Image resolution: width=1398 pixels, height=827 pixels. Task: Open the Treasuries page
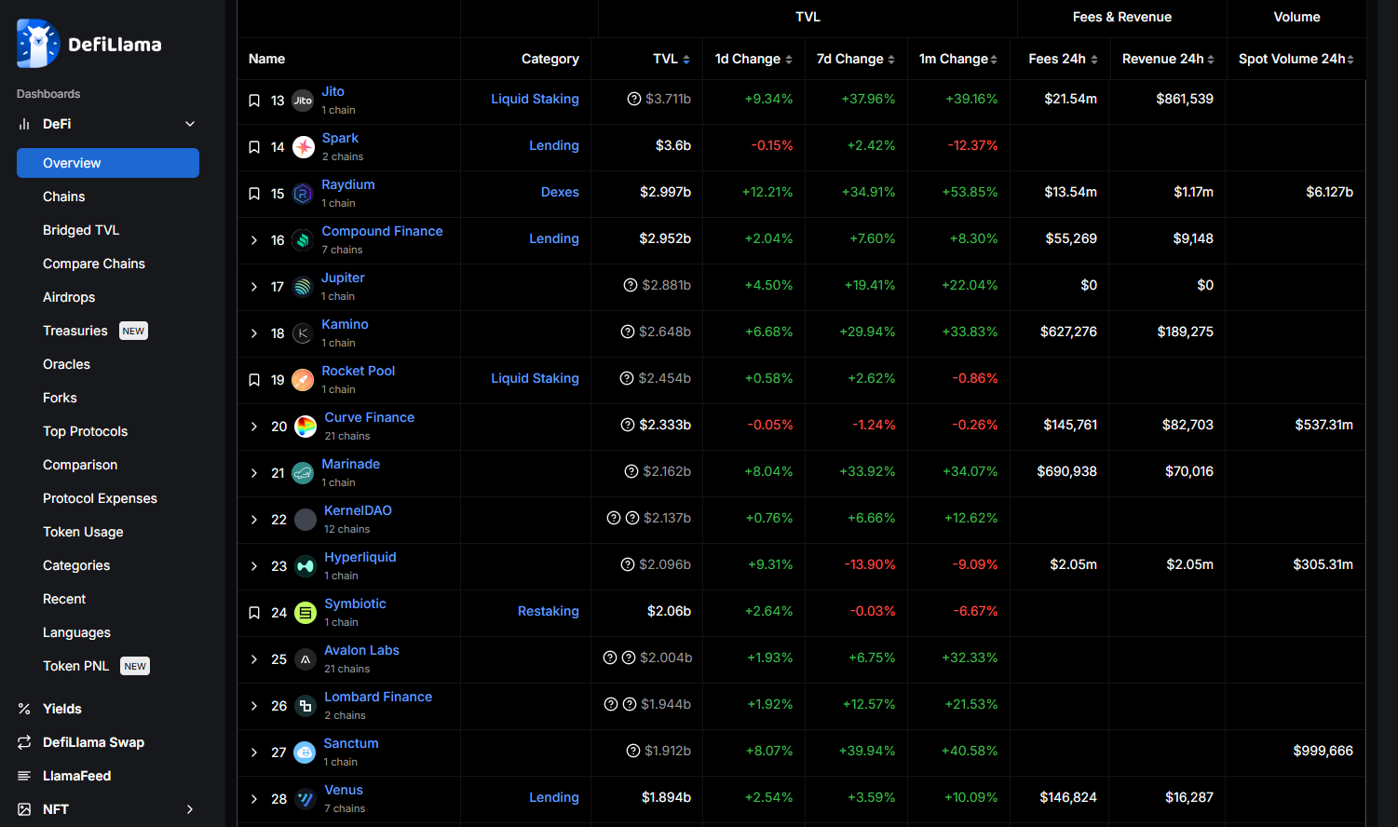coord(75,331)
